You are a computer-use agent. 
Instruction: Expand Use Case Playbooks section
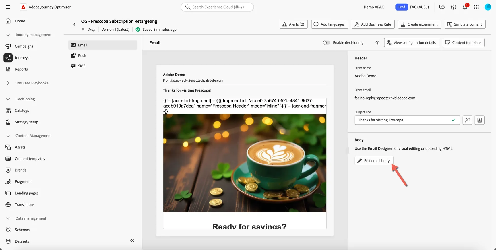tap(8, 83)
